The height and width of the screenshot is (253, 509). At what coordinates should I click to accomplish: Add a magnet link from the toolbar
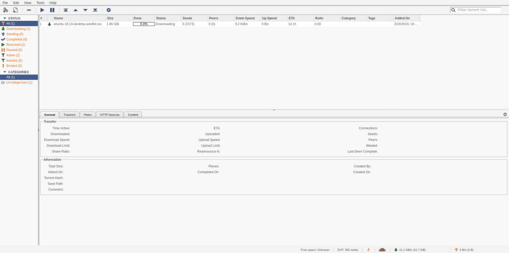6,10
